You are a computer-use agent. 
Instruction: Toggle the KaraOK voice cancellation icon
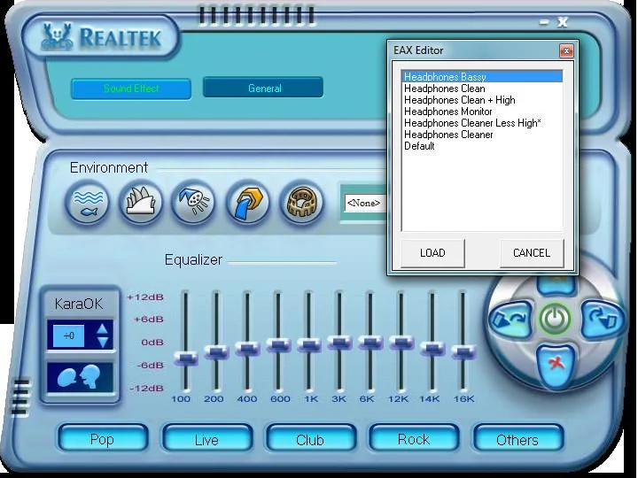pos(80,378)
